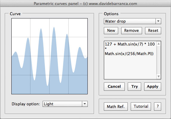
Task: Click the formula scrollbar down arrow
Action: point(159,76)
